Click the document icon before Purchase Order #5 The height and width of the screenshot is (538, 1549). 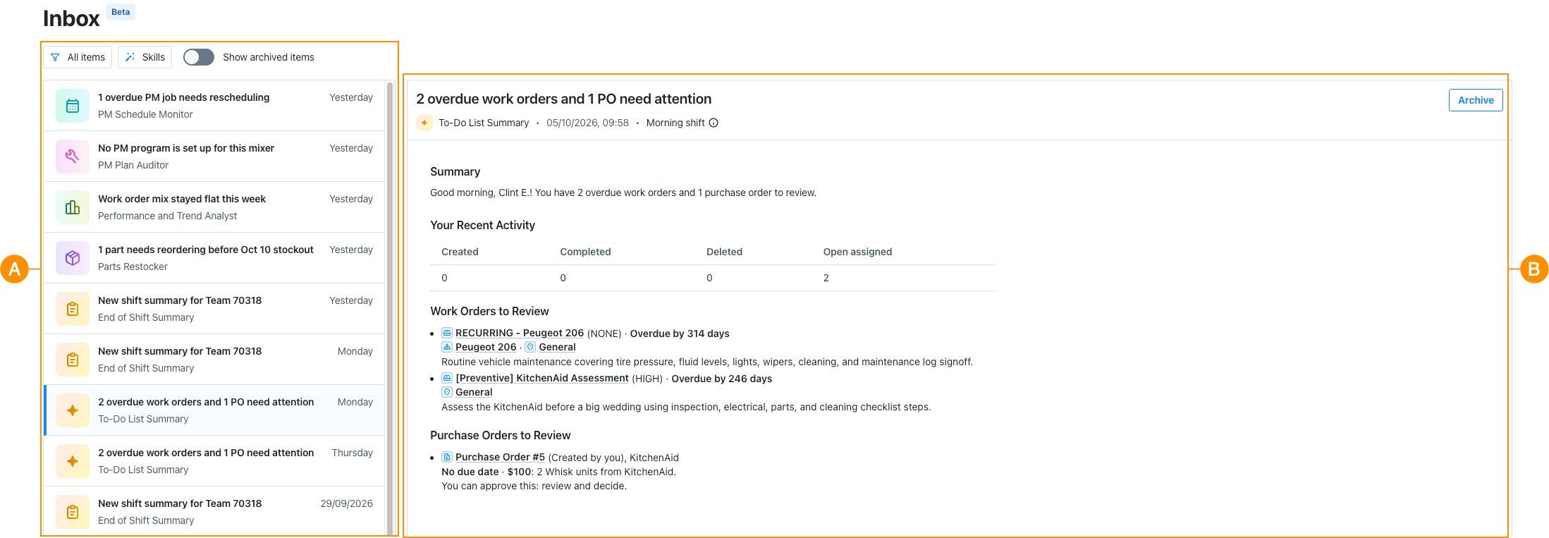(447, 457)
